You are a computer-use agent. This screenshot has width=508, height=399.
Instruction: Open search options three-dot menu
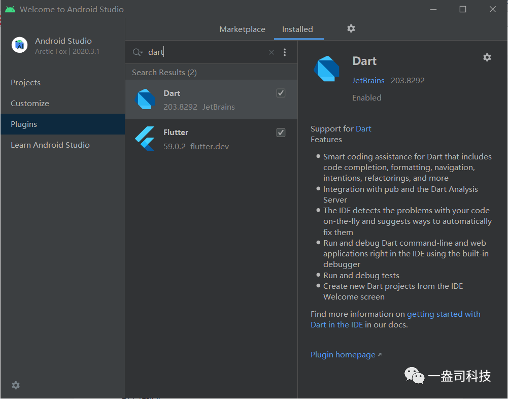[x=285, y=52]
